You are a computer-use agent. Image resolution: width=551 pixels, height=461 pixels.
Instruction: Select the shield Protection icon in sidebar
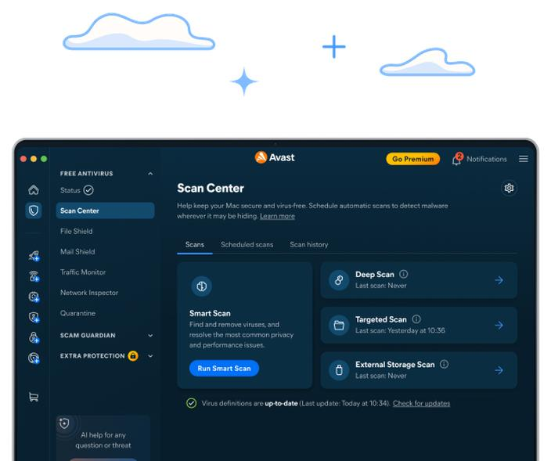(x=34, y=211)
